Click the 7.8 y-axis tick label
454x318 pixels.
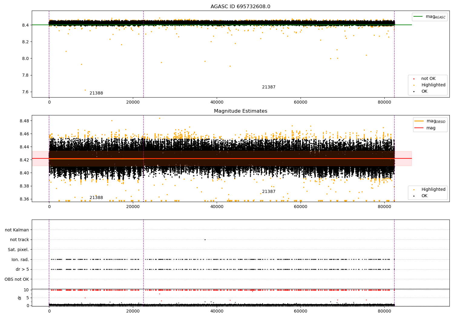click(25, 75)
